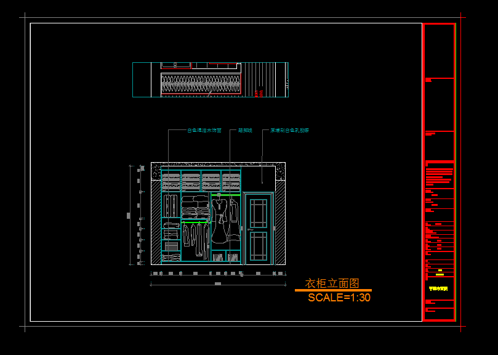This screenshot has width=498, height=355.
Task: Click the yellow drawing name in title block
Action: point(438,288)
